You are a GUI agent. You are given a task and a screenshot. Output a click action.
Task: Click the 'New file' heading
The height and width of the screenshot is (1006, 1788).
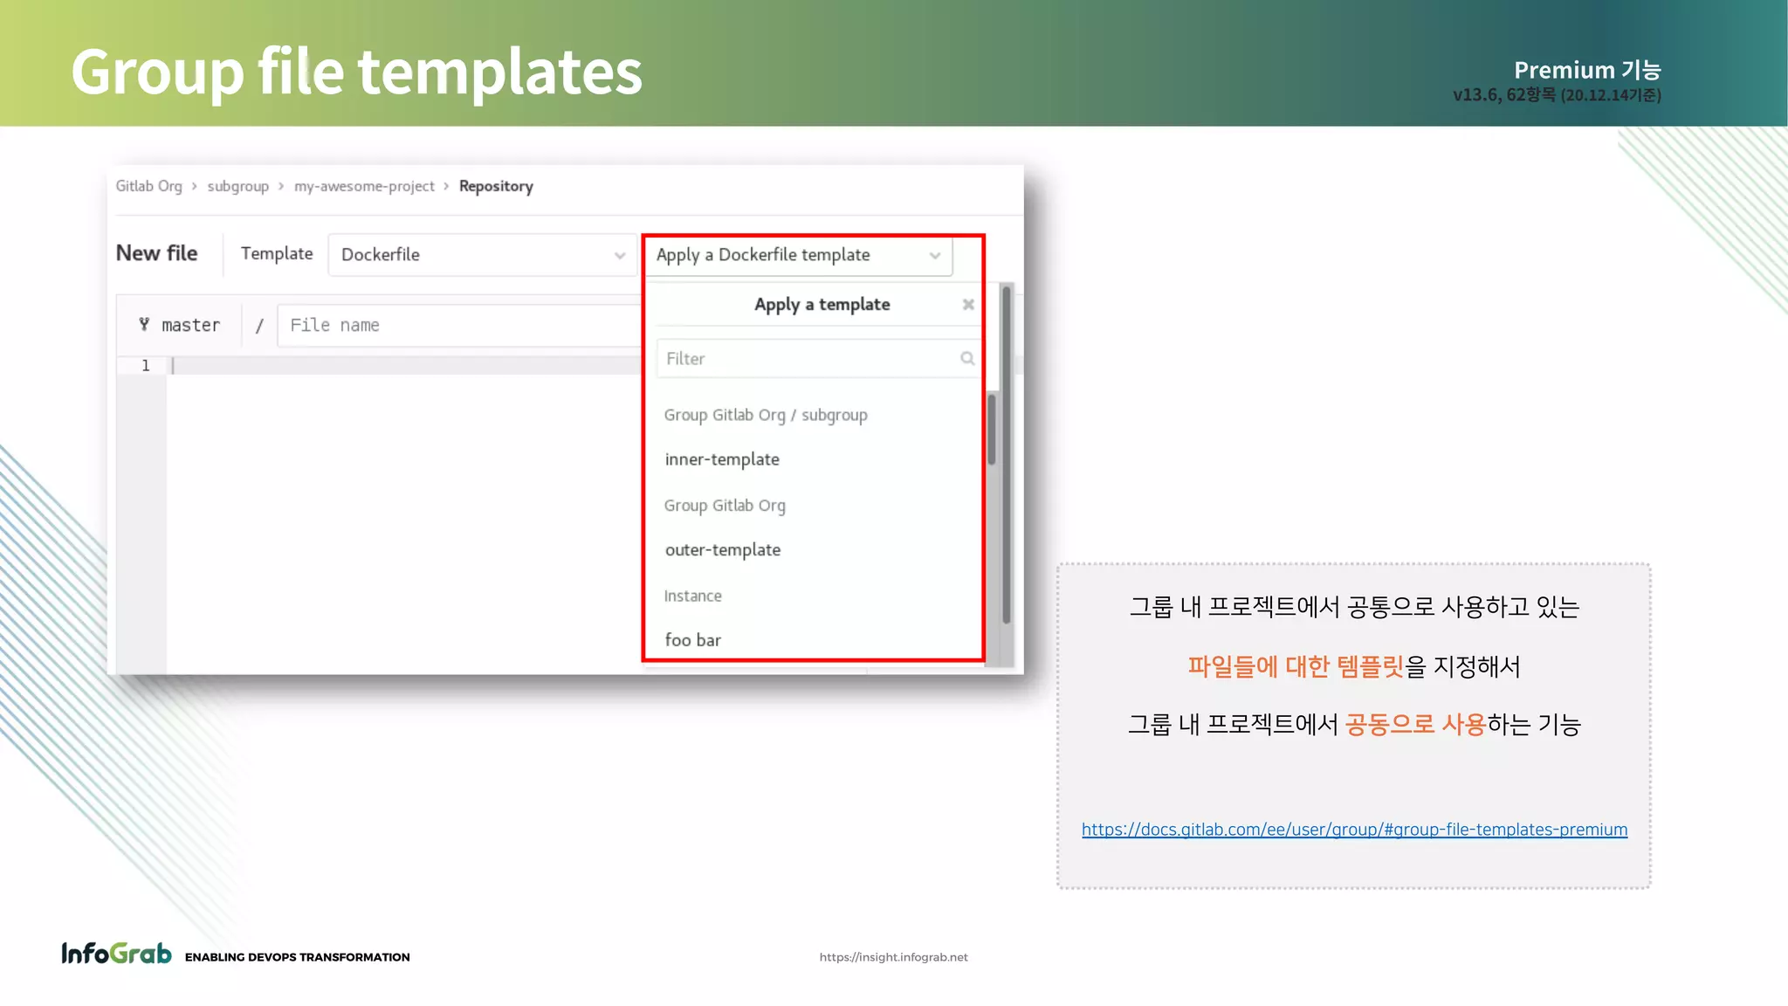pos(157,253)
